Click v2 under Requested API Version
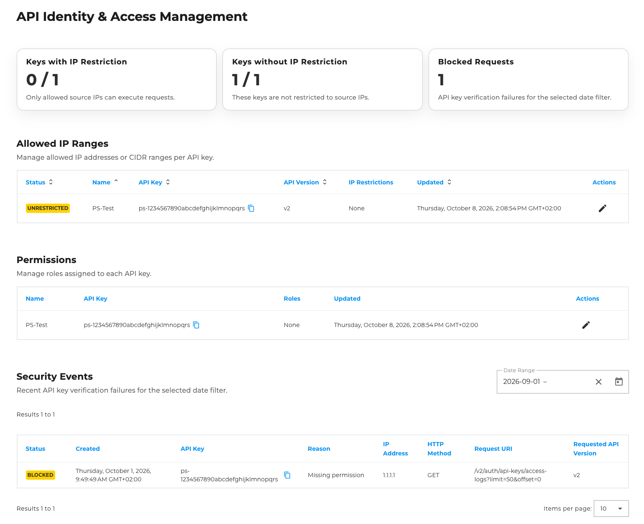The height and width of the screenshot is (524, 644). (577, 475)
